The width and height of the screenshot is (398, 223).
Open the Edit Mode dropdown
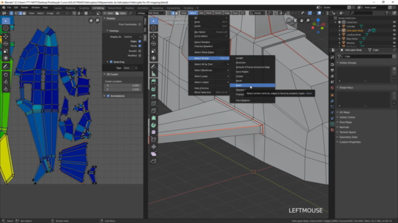tap(157, 13)
